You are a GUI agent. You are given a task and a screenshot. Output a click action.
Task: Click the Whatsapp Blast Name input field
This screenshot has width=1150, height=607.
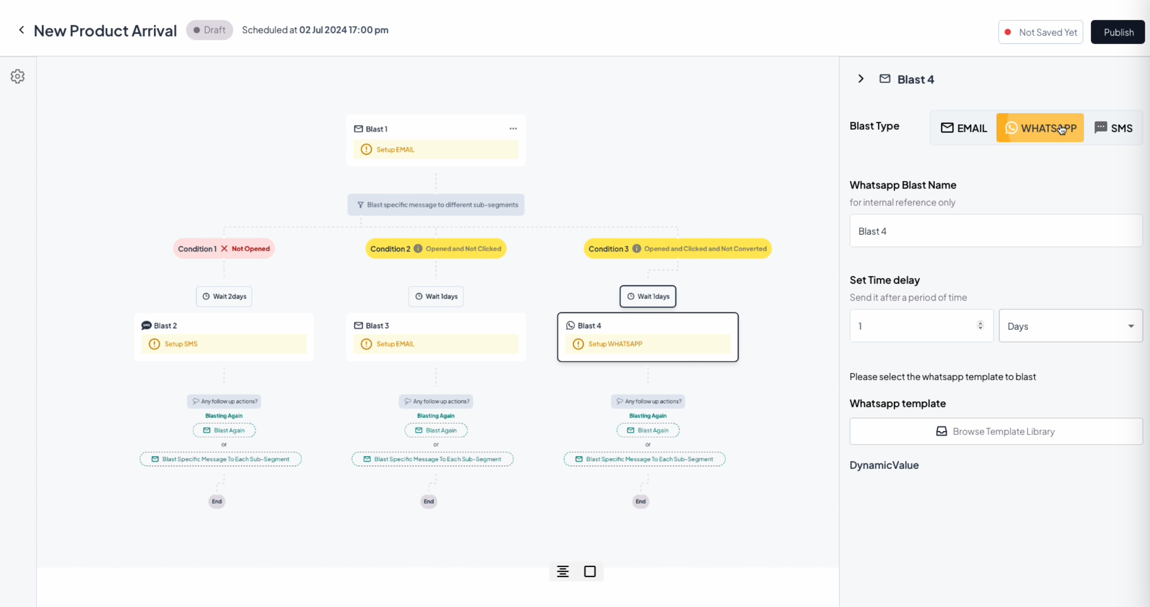(x=995, y=231)
